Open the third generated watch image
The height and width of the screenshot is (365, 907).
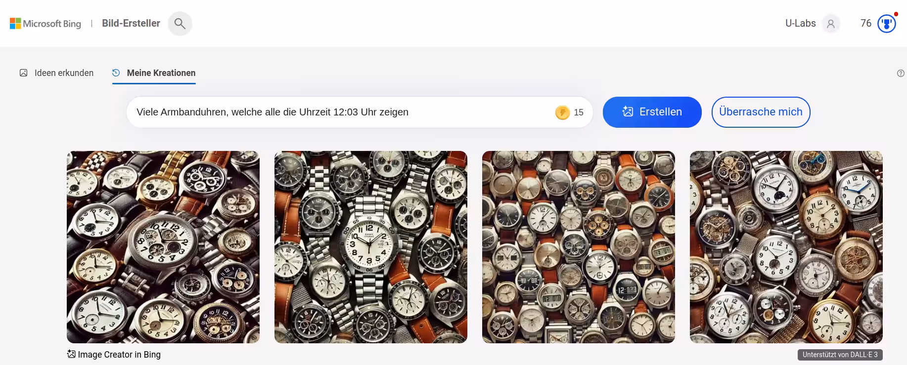point(579,247)
